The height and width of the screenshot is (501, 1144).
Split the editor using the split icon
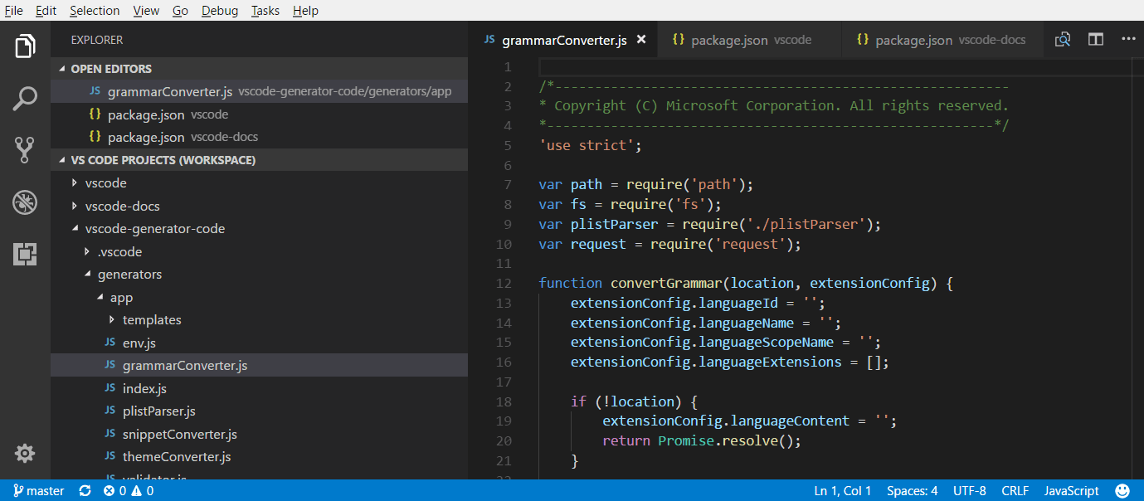click(1095, 39)
